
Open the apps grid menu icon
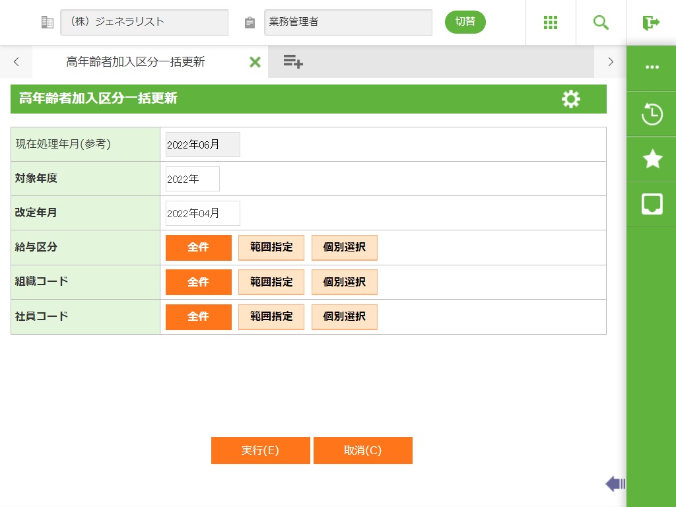pyautogui.click(x=551, y=22)
